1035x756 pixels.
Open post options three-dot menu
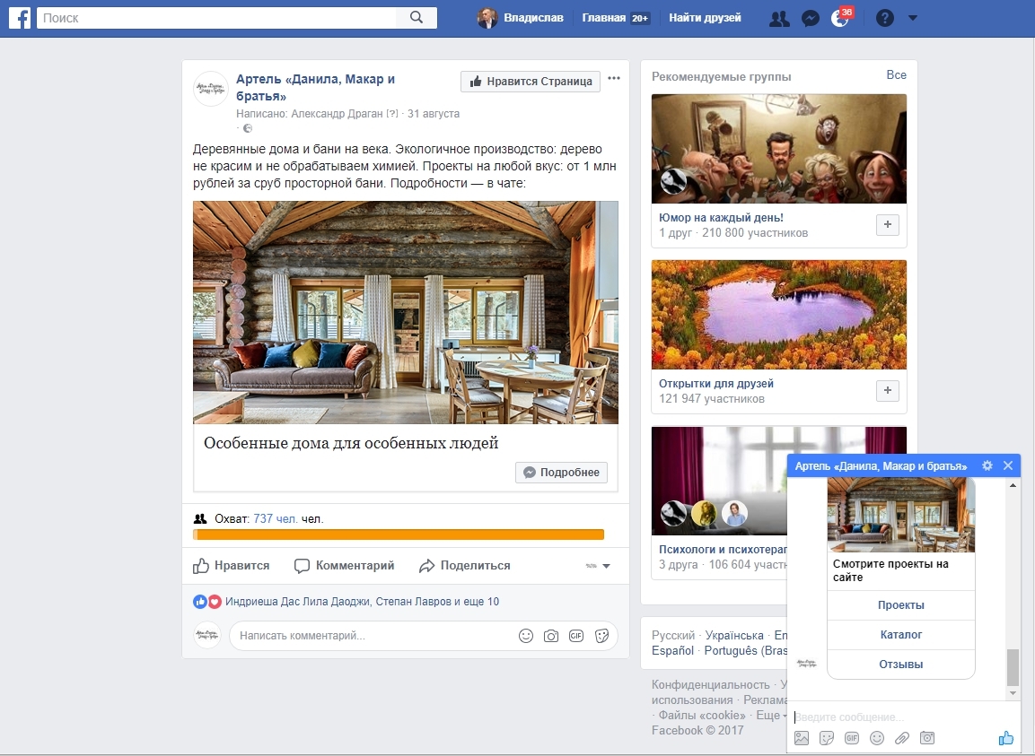tap(614, 78)
